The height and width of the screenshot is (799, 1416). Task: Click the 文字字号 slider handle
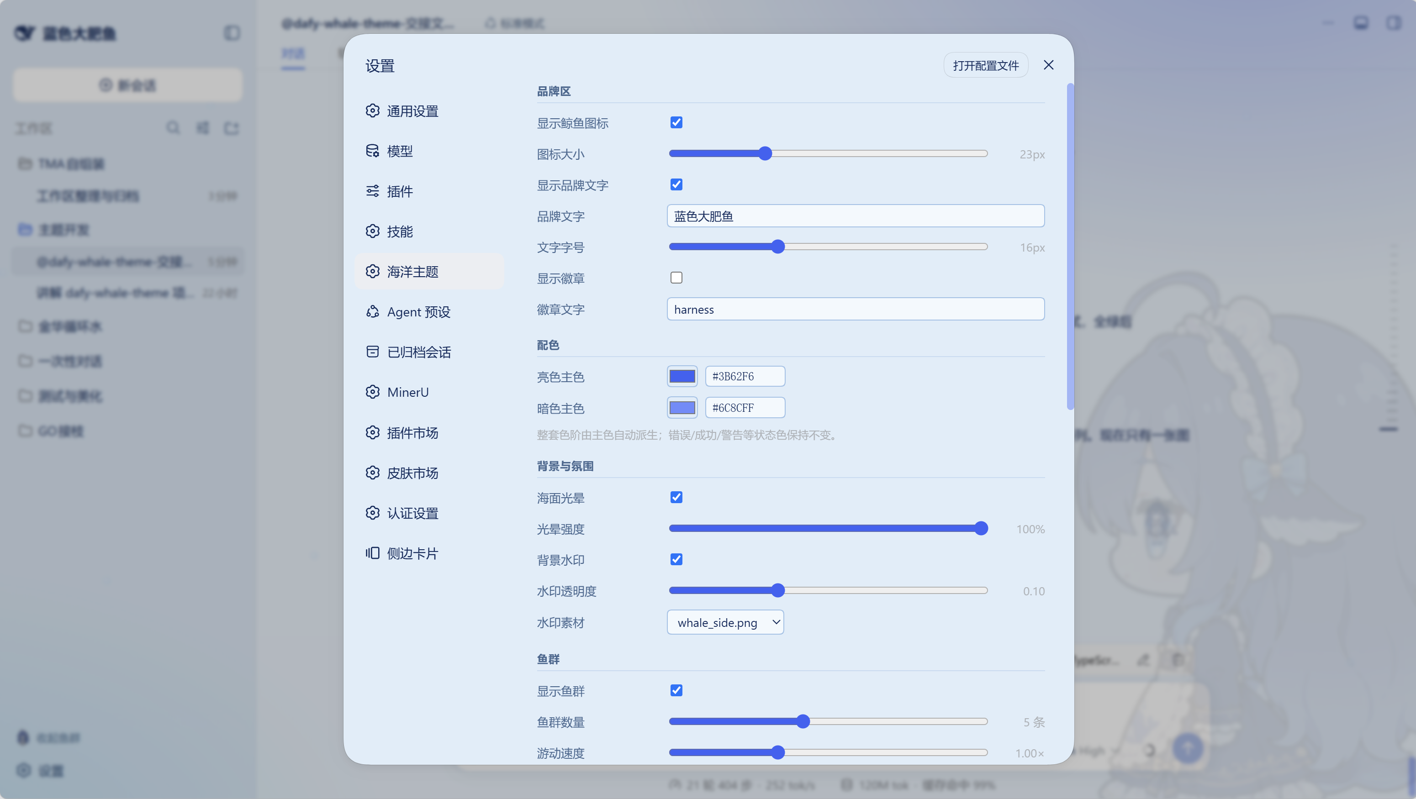(777, 247)
